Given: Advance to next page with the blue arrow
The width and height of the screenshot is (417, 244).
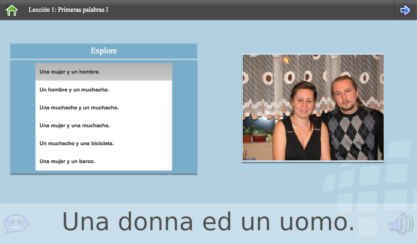Looking at the screenshot, I should tap(405, 10).
